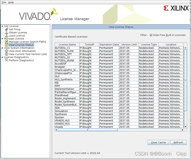Open Manage License Search Paths

coord(28,42)
